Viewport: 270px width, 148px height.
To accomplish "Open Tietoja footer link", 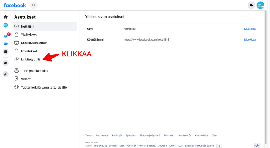I will 89,136.
